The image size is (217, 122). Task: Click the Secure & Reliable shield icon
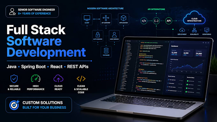(x=14, y=79)
